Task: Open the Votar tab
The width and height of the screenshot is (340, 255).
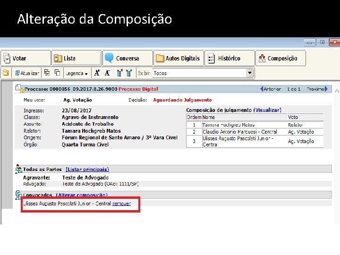Action: coord(26,58)
